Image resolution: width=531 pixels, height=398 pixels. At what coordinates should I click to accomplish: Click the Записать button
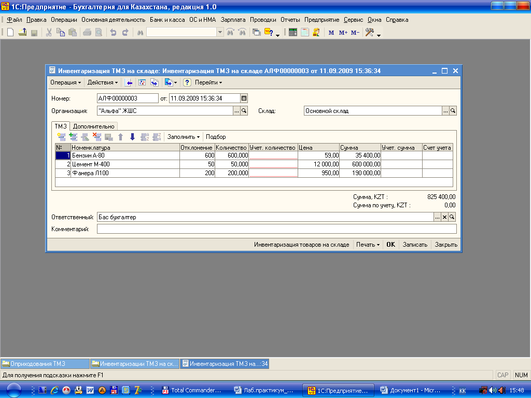pos(415,245)
